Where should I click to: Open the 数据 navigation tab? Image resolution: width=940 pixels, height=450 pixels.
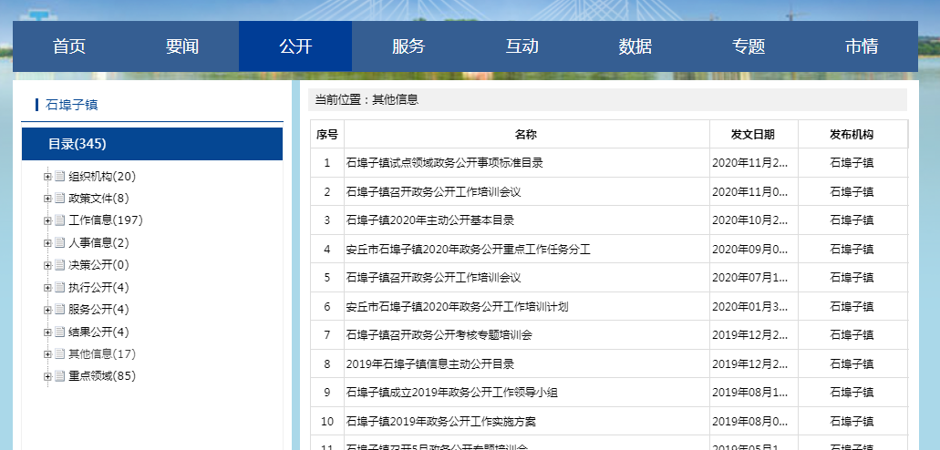point(635,46)
